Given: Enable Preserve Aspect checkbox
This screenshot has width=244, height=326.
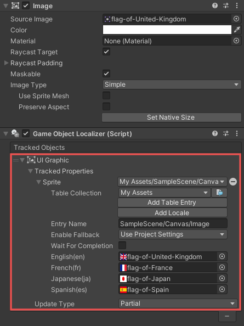Looking at the screenshot, I should point(106,106).
